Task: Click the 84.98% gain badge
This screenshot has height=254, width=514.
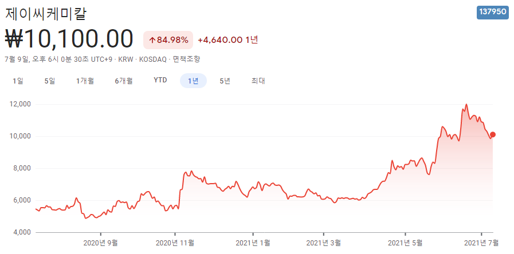Action: [x=168, y=40]
